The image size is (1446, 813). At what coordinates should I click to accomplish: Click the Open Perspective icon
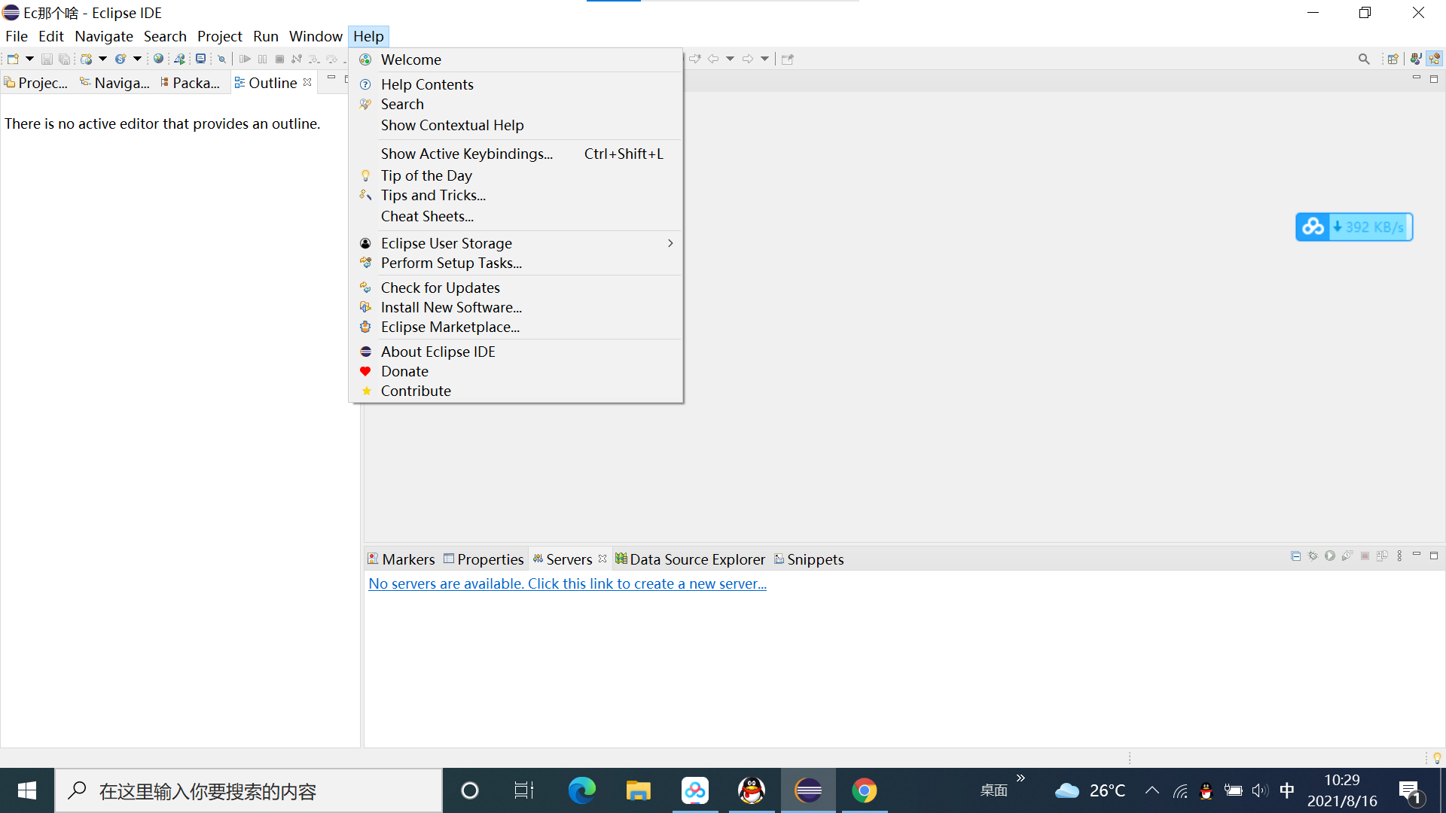[x=1393, y=59]
